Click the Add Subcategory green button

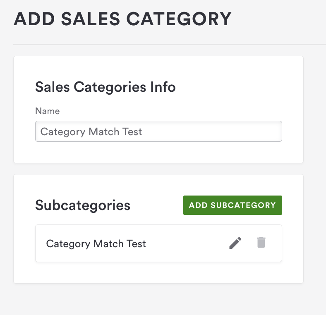pos(233,205)
